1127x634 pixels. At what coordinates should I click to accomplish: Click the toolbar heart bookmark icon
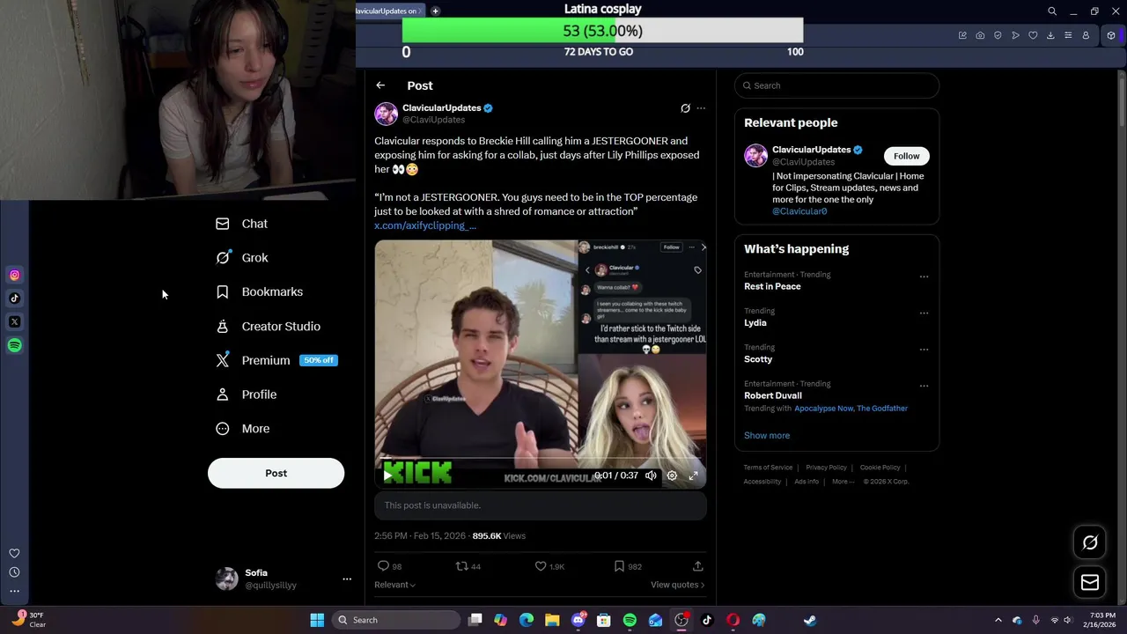click(1033, 35)
